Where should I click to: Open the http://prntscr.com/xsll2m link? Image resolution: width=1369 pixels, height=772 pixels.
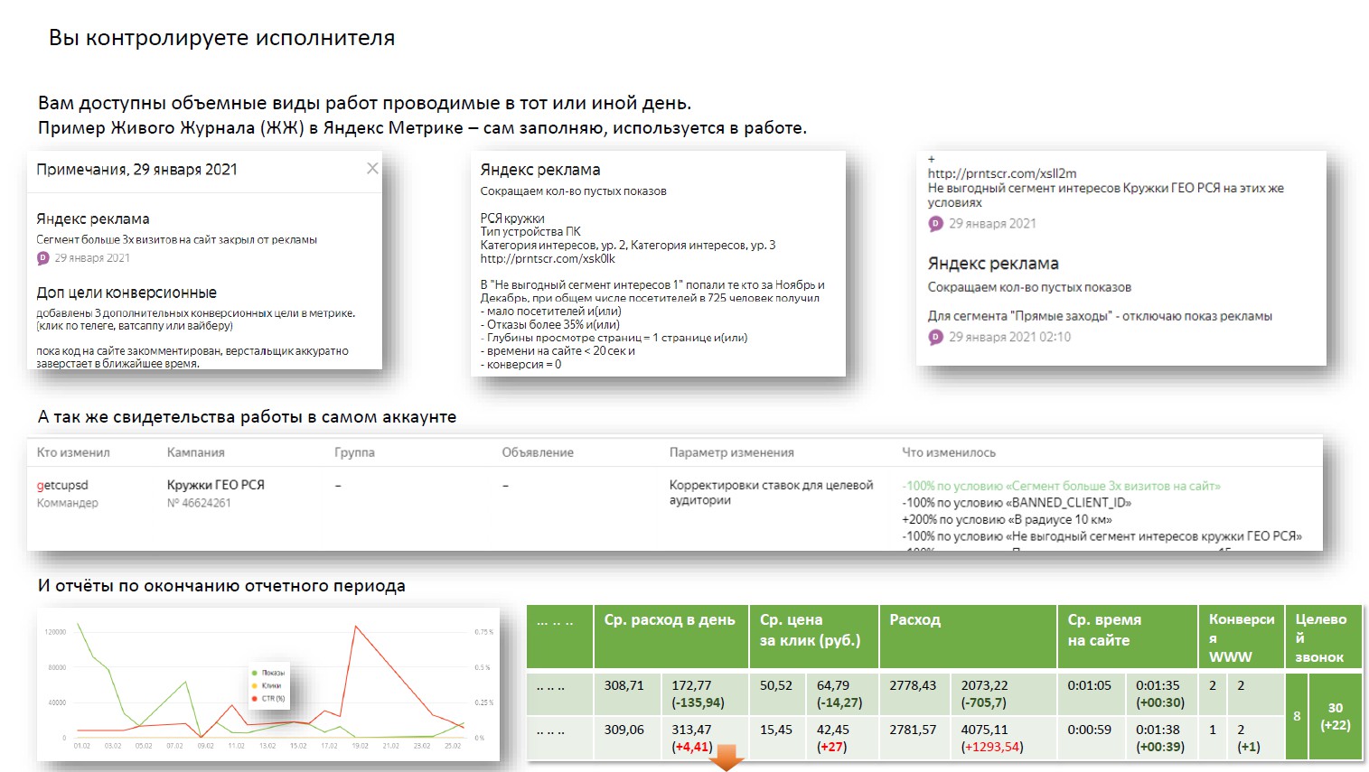pyautogui.click(x=1001, y=173)
